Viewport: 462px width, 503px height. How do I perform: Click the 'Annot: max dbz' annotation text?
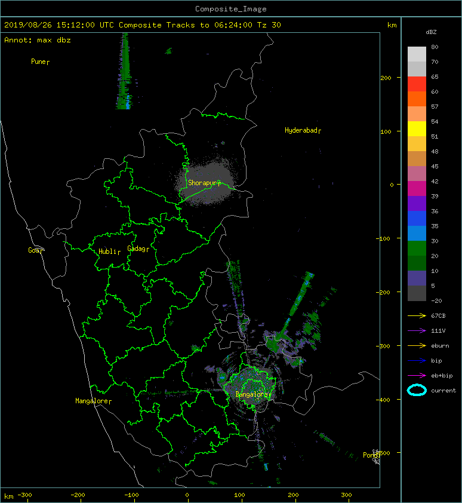[38, 40]
